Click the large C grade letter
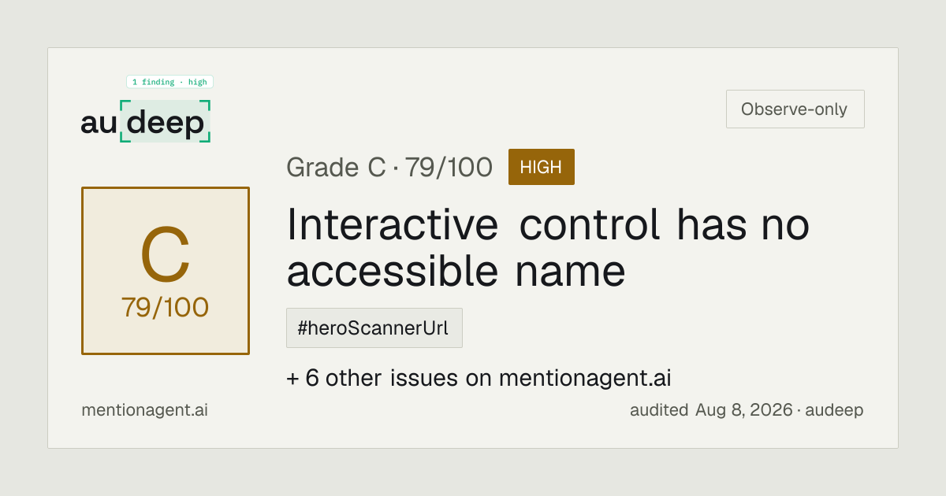Viewport: 946px width, 496px height. pyautogui.click(x=166, y=256)
